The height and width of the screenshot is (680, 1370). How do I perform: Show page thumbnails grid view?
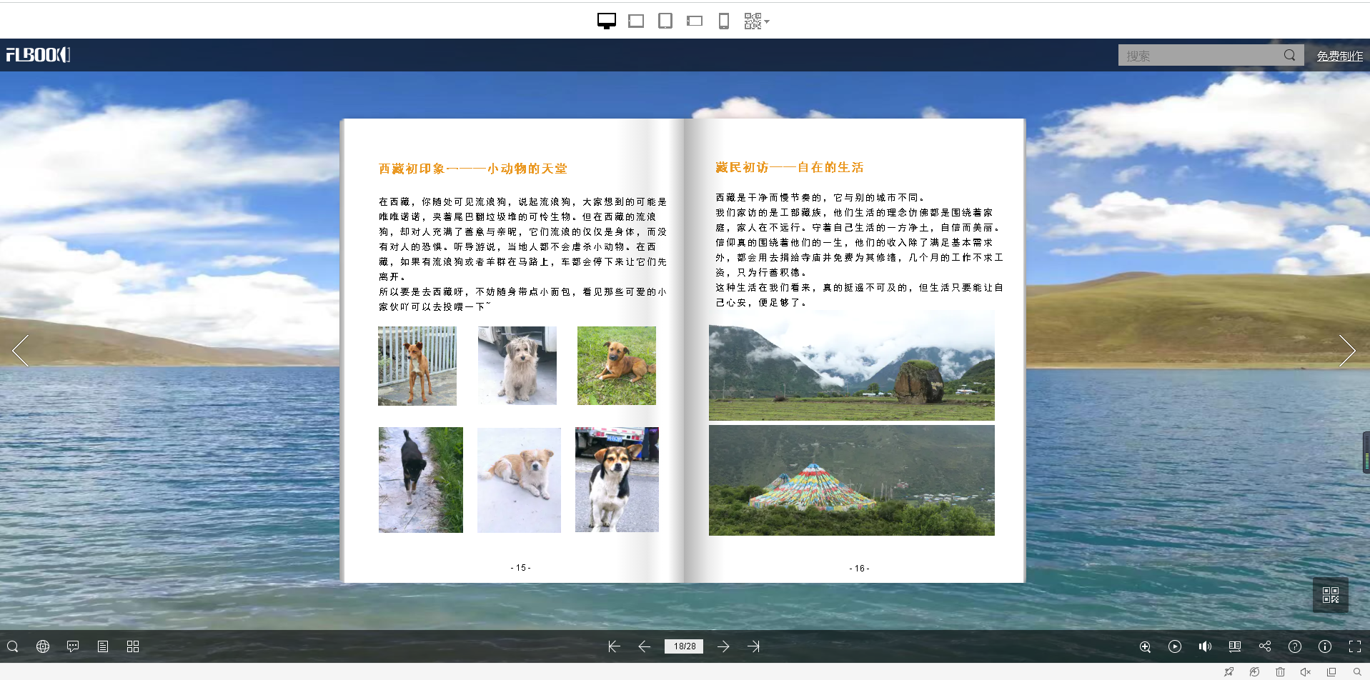click(x=133, y=646)
